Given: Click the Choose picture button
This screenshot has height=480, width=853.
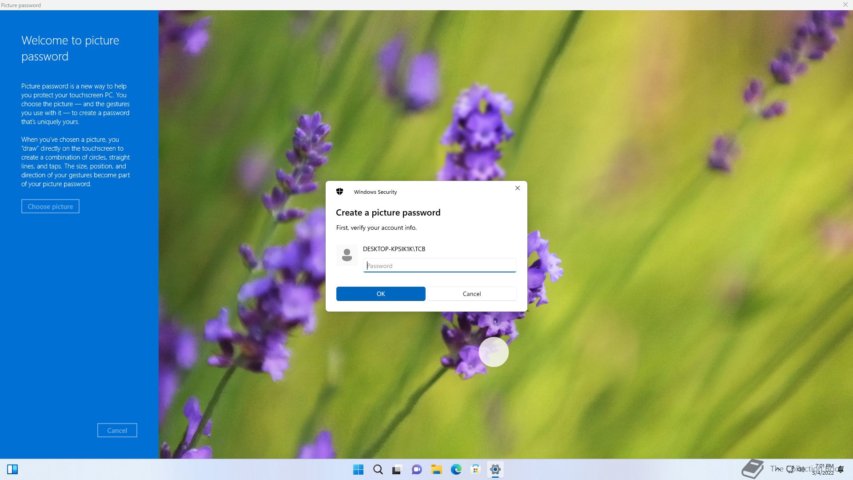Looking at the screenshot, I should pyautogui.click(x=50, y=206).
